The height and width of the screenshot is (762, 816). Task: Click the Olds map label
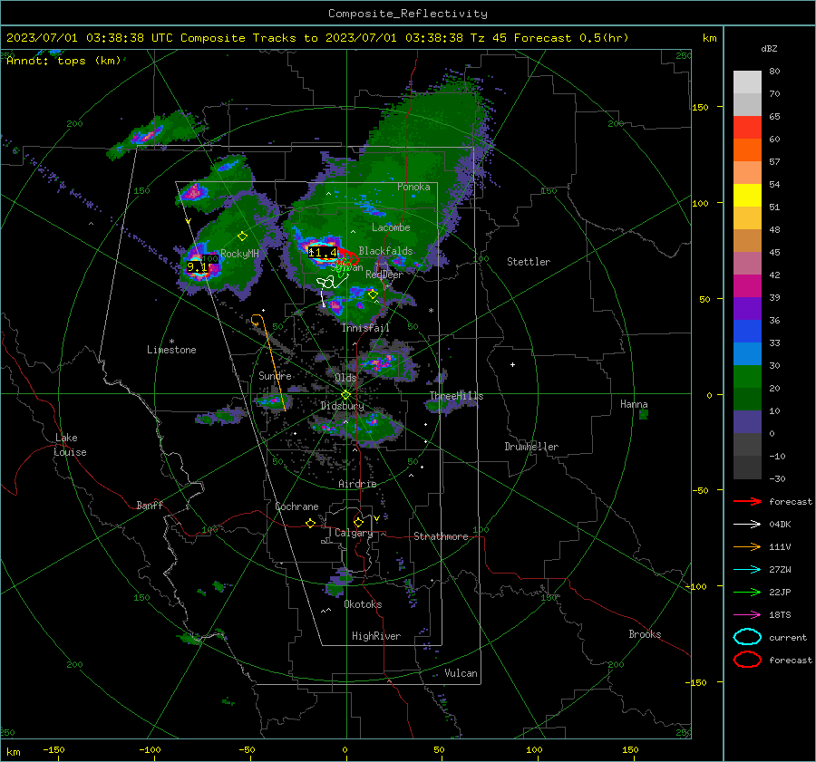(x=345, y=378)
